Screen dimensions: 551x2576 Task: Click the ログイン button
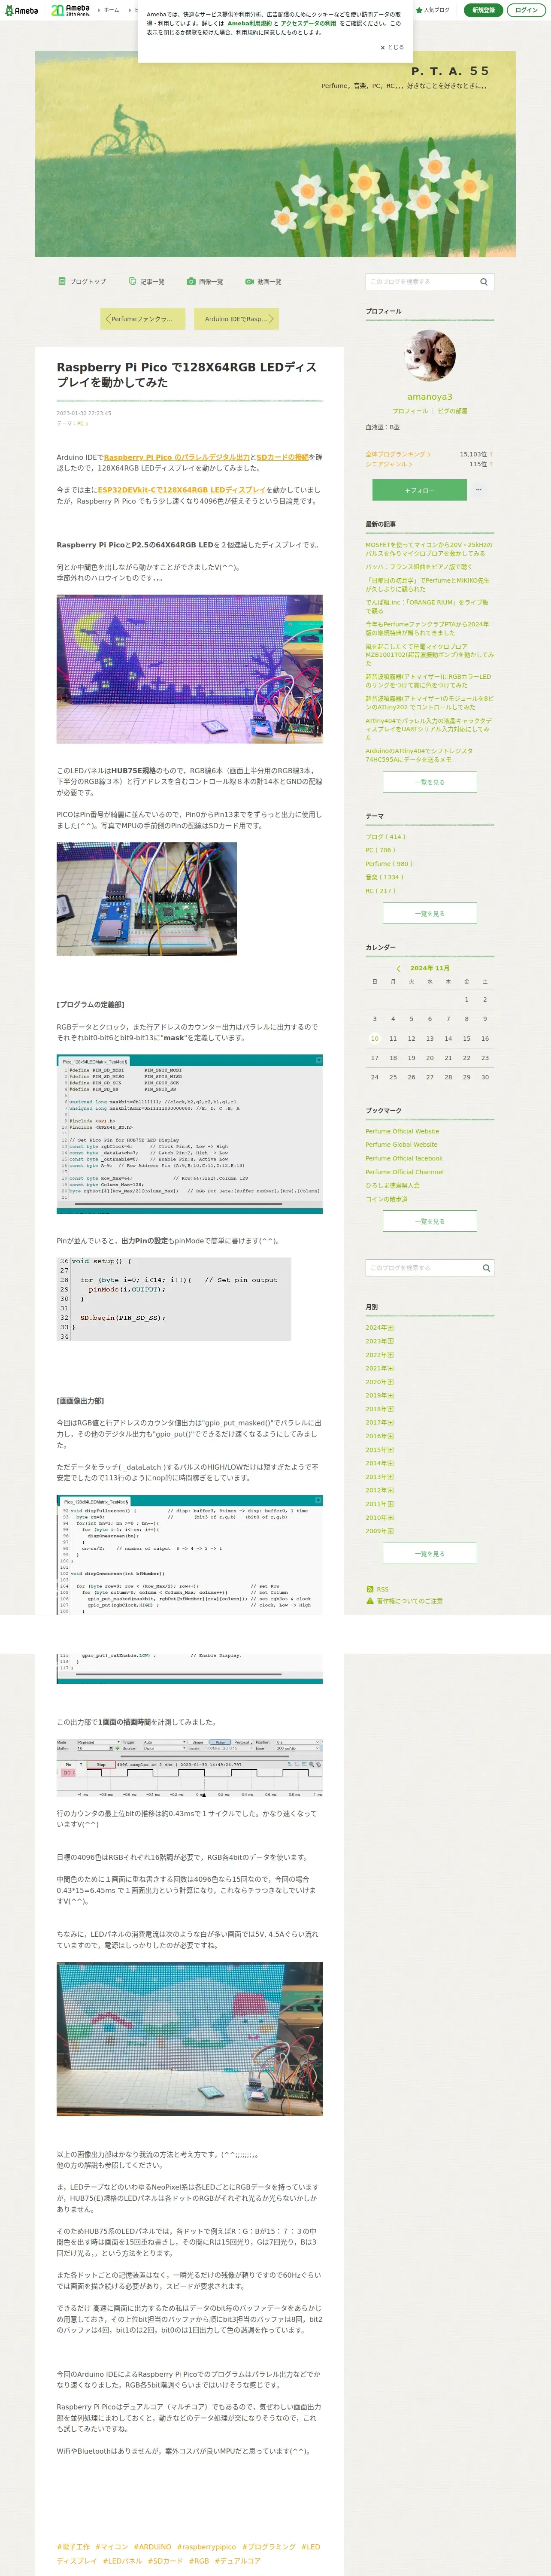point(526,10)
